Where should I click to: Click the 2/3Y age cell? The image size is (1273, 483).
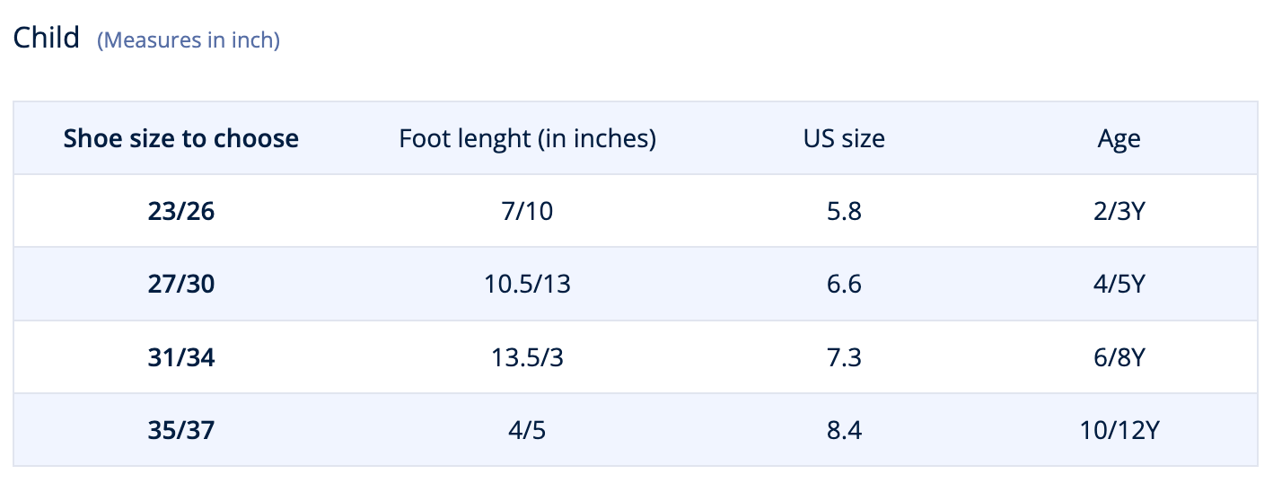[x=1119, y=211]
